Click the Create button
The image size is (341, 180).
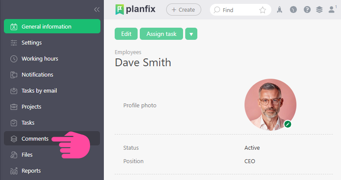pyautogui.click(x=183, y=10)
